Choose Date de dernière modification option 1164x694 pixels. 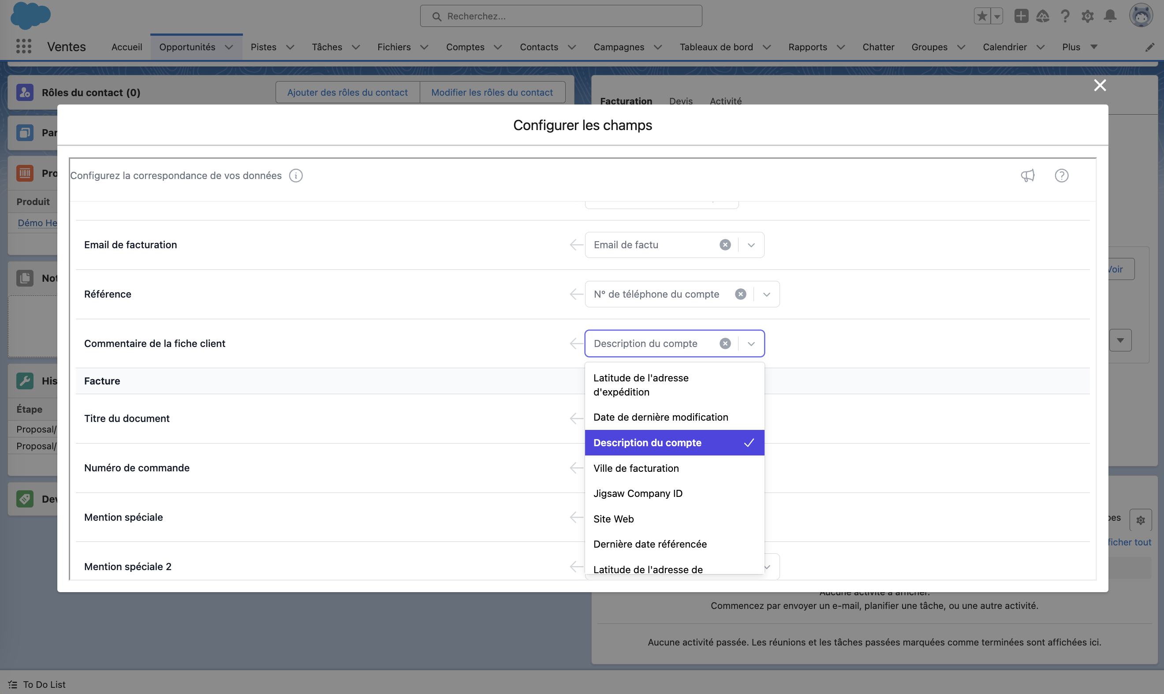pyautogui.click(x=674, y=417)
